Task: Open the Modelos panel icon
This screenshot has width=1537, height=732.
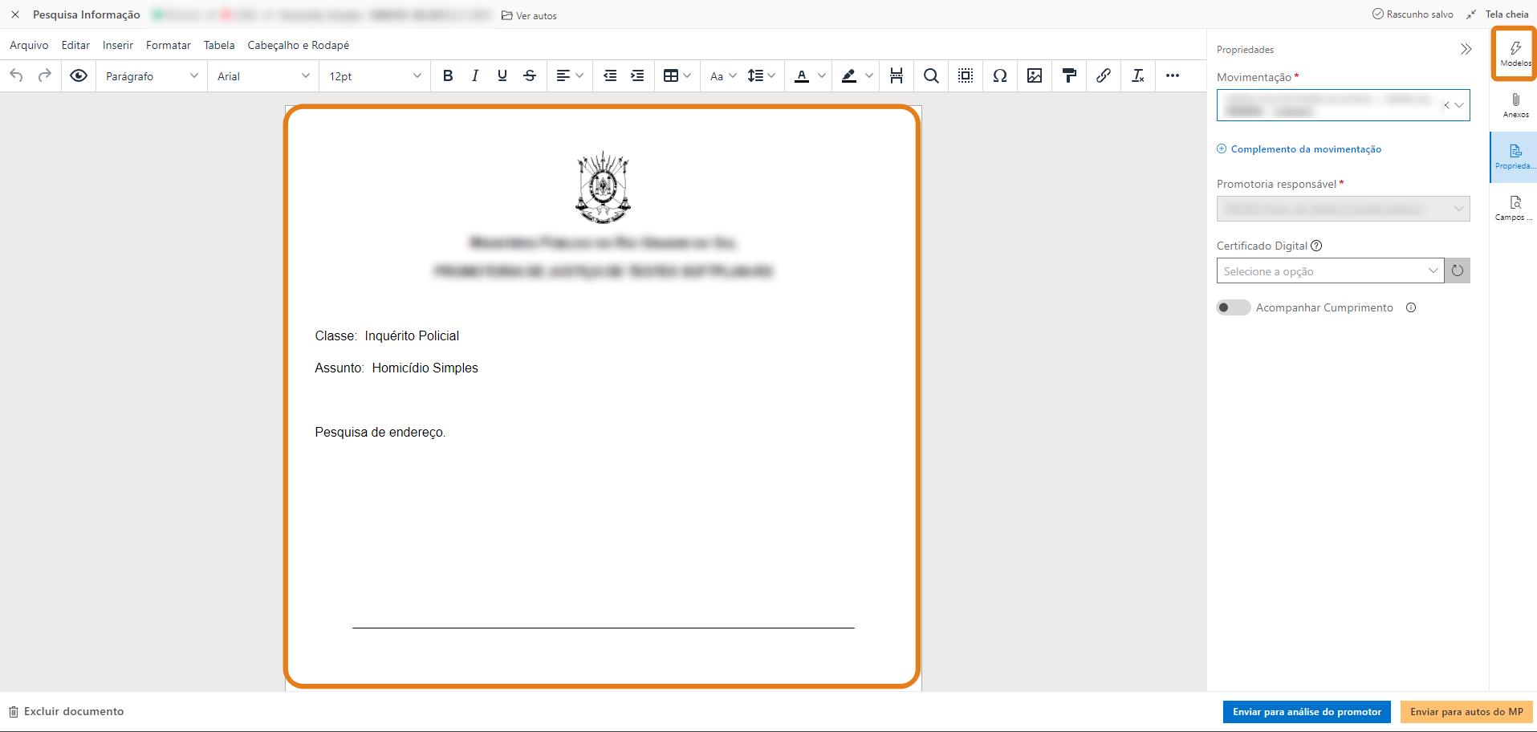Action: 1515,53
